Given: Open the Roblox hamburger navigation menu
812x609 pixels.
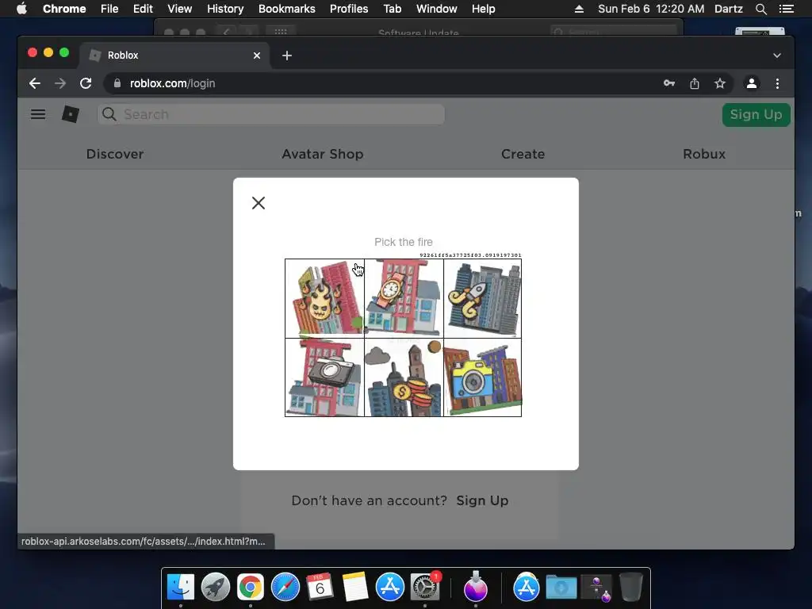Looking at the screenshot, I should (x=38, y=114).
